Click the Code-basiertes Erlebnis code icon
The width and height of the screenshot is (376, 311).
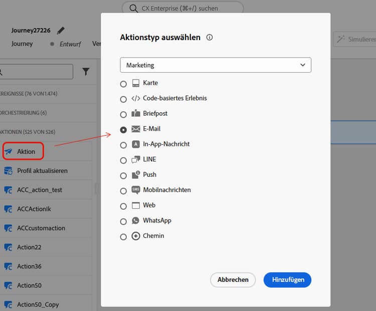[x=136, y=98]
